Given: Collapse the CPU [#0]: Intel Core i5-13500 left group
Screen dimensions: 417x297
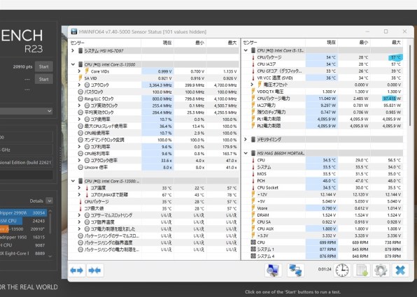Looking at the screenshot, I should point(73,64).
